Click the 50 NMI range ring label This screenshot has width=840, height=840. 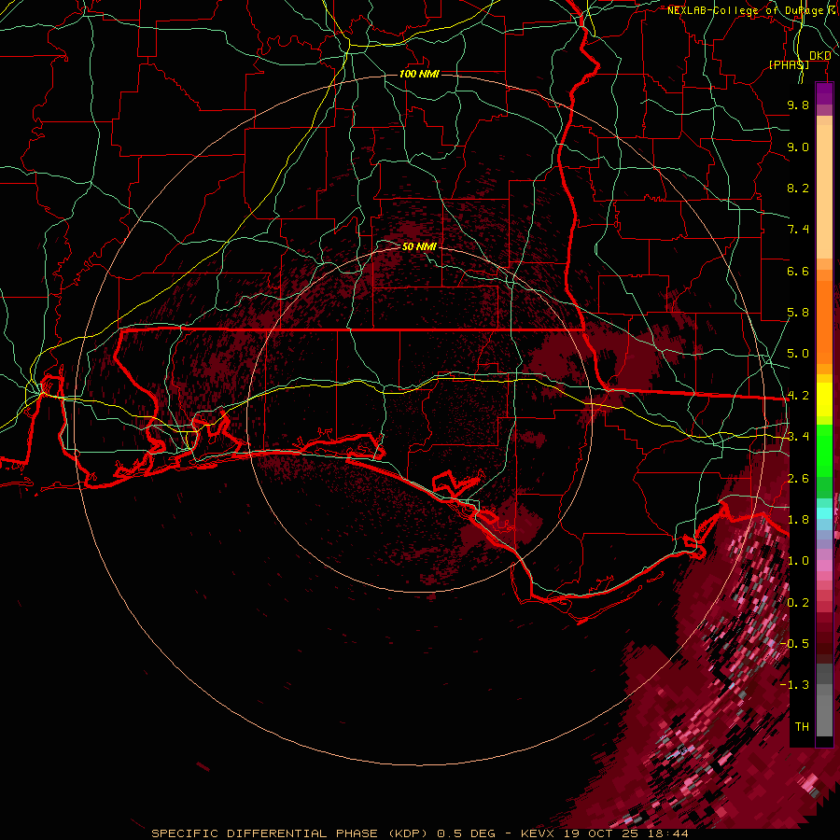(x=419, y=246)
